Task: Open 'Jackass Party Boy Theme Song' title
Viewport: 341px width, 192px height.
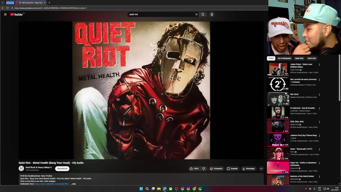Action: coord(303,135)
